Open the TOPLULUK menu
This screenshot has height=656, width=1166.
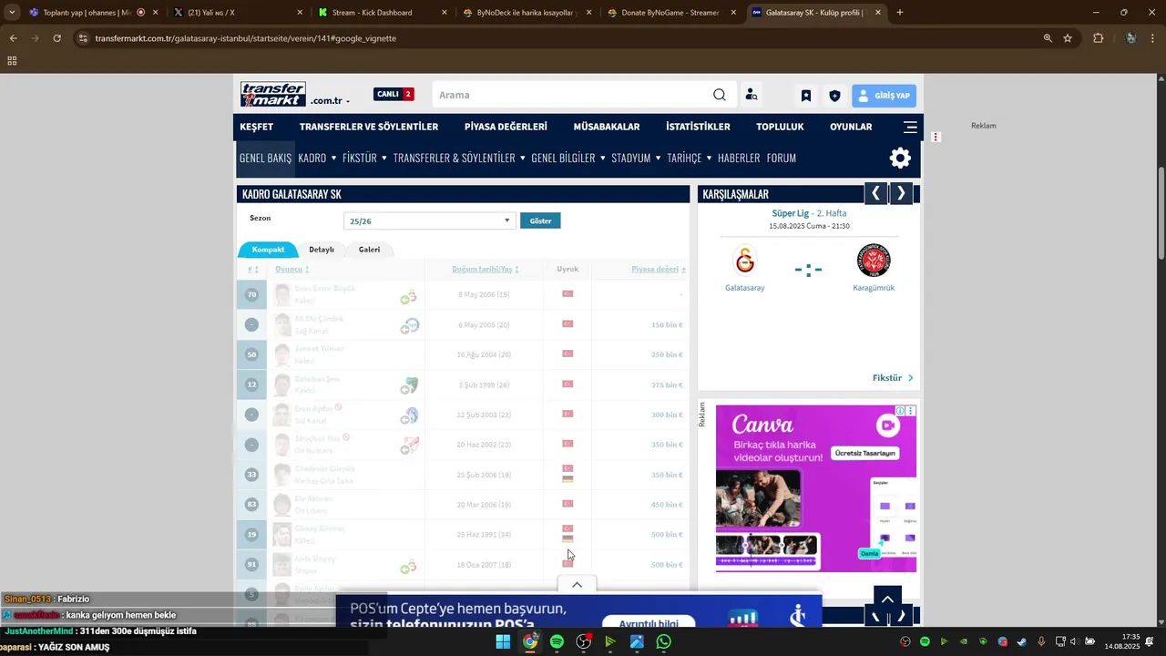point(780,127)
